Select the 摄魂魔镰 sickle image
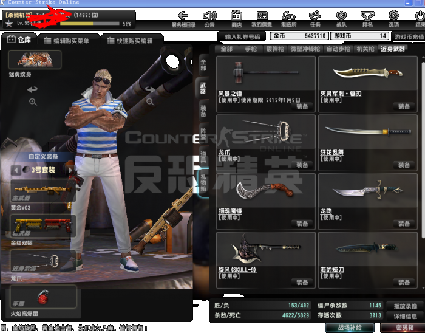 pos(266,190)
